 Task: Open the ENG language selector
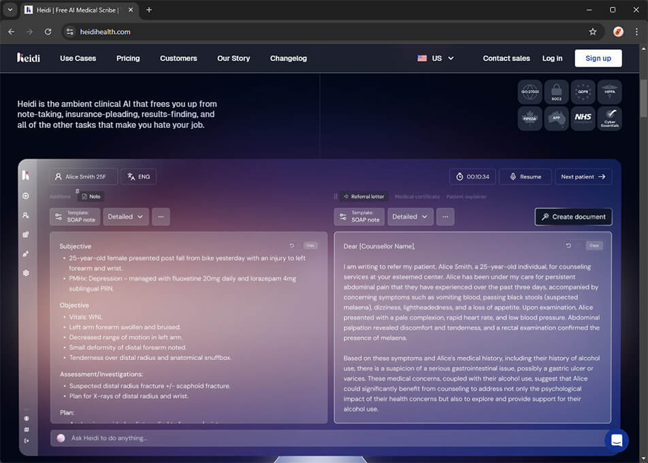point(138,176)
